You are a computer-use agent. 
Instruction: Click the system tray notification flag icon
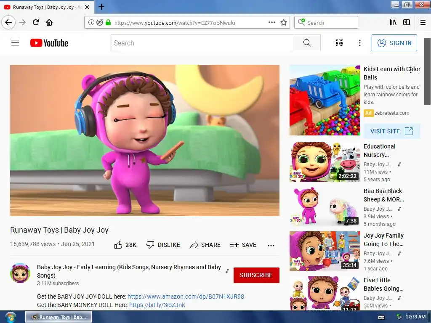point(399,317)
